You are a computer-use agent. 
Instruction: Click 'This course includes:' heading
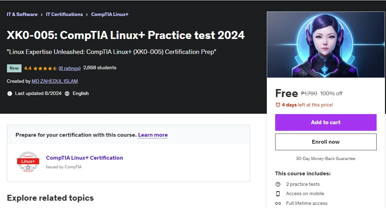pos(303,174)
